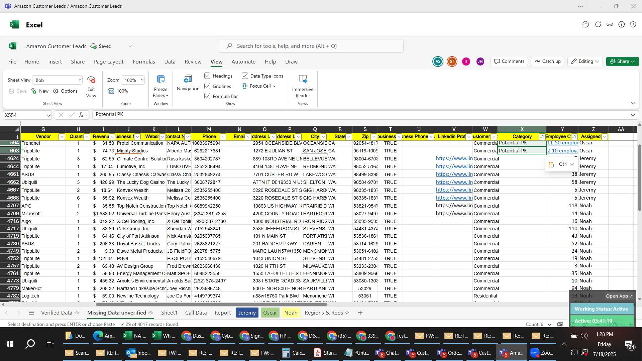Open Windows Start menu
642x361 pixels.
click(10, 344)
